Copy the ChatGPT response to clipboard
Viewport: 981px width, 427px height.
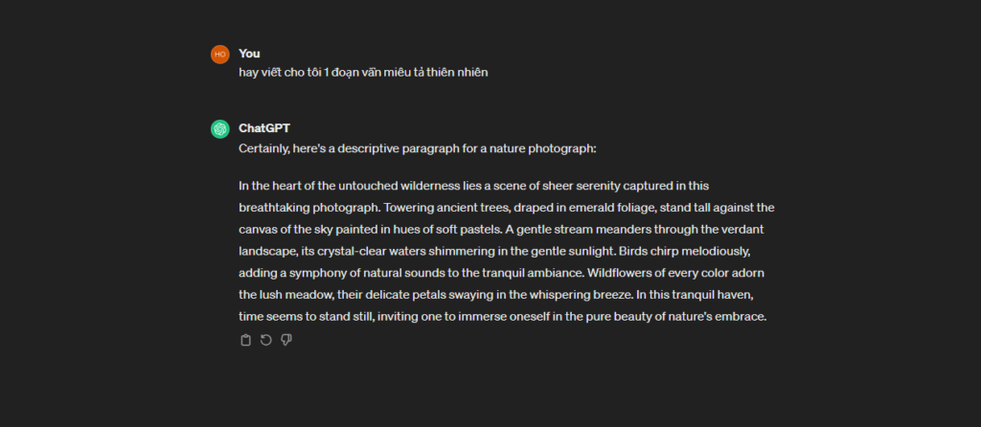[245, 340]
